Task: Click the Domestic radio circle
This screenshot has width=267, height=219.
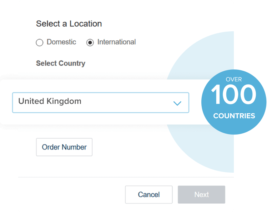Action: tap(40, 42)
